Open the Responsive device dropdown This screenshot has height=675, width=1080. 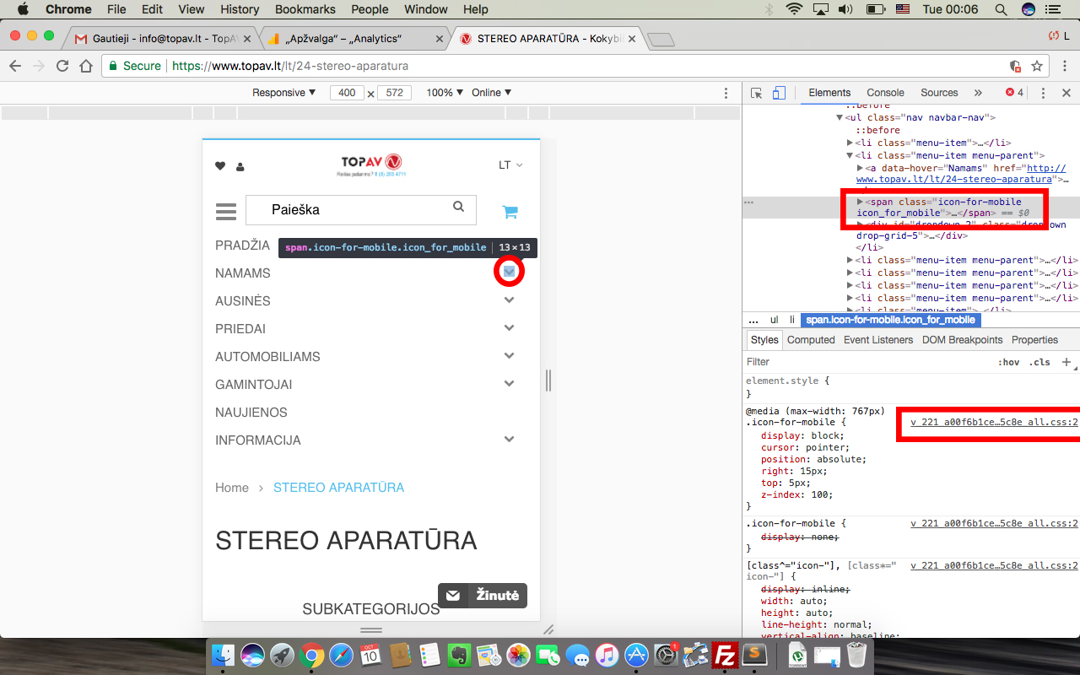coord(284,93)
